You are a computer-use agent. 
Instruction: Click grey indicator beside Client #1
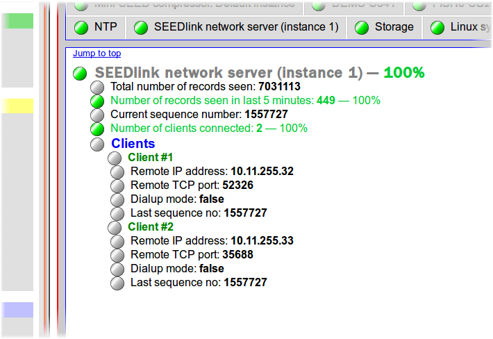115,158
